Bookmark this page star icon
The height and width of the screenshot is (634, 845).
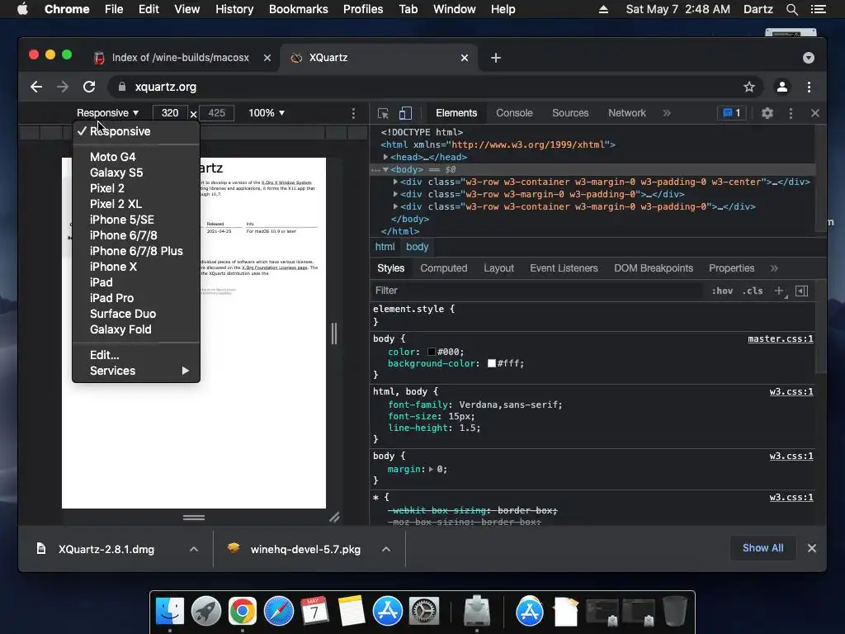click(x=749, y=87)
